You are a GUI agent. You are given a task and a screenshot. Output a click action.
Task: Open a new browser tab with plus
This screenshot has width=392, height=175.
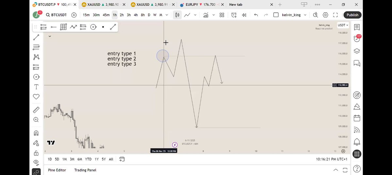(280, 5)
